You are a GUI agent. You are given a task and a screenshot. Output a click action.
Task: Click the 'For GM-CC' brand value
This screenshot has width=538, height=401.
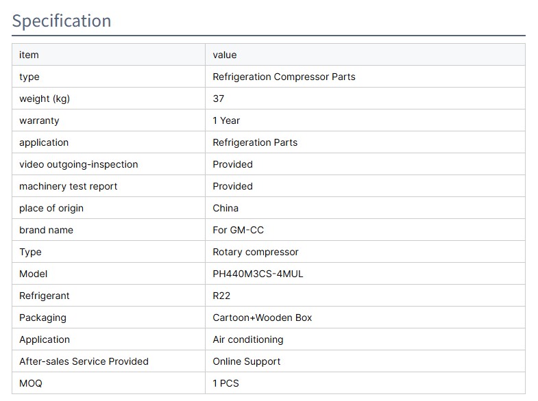point(238,230)
